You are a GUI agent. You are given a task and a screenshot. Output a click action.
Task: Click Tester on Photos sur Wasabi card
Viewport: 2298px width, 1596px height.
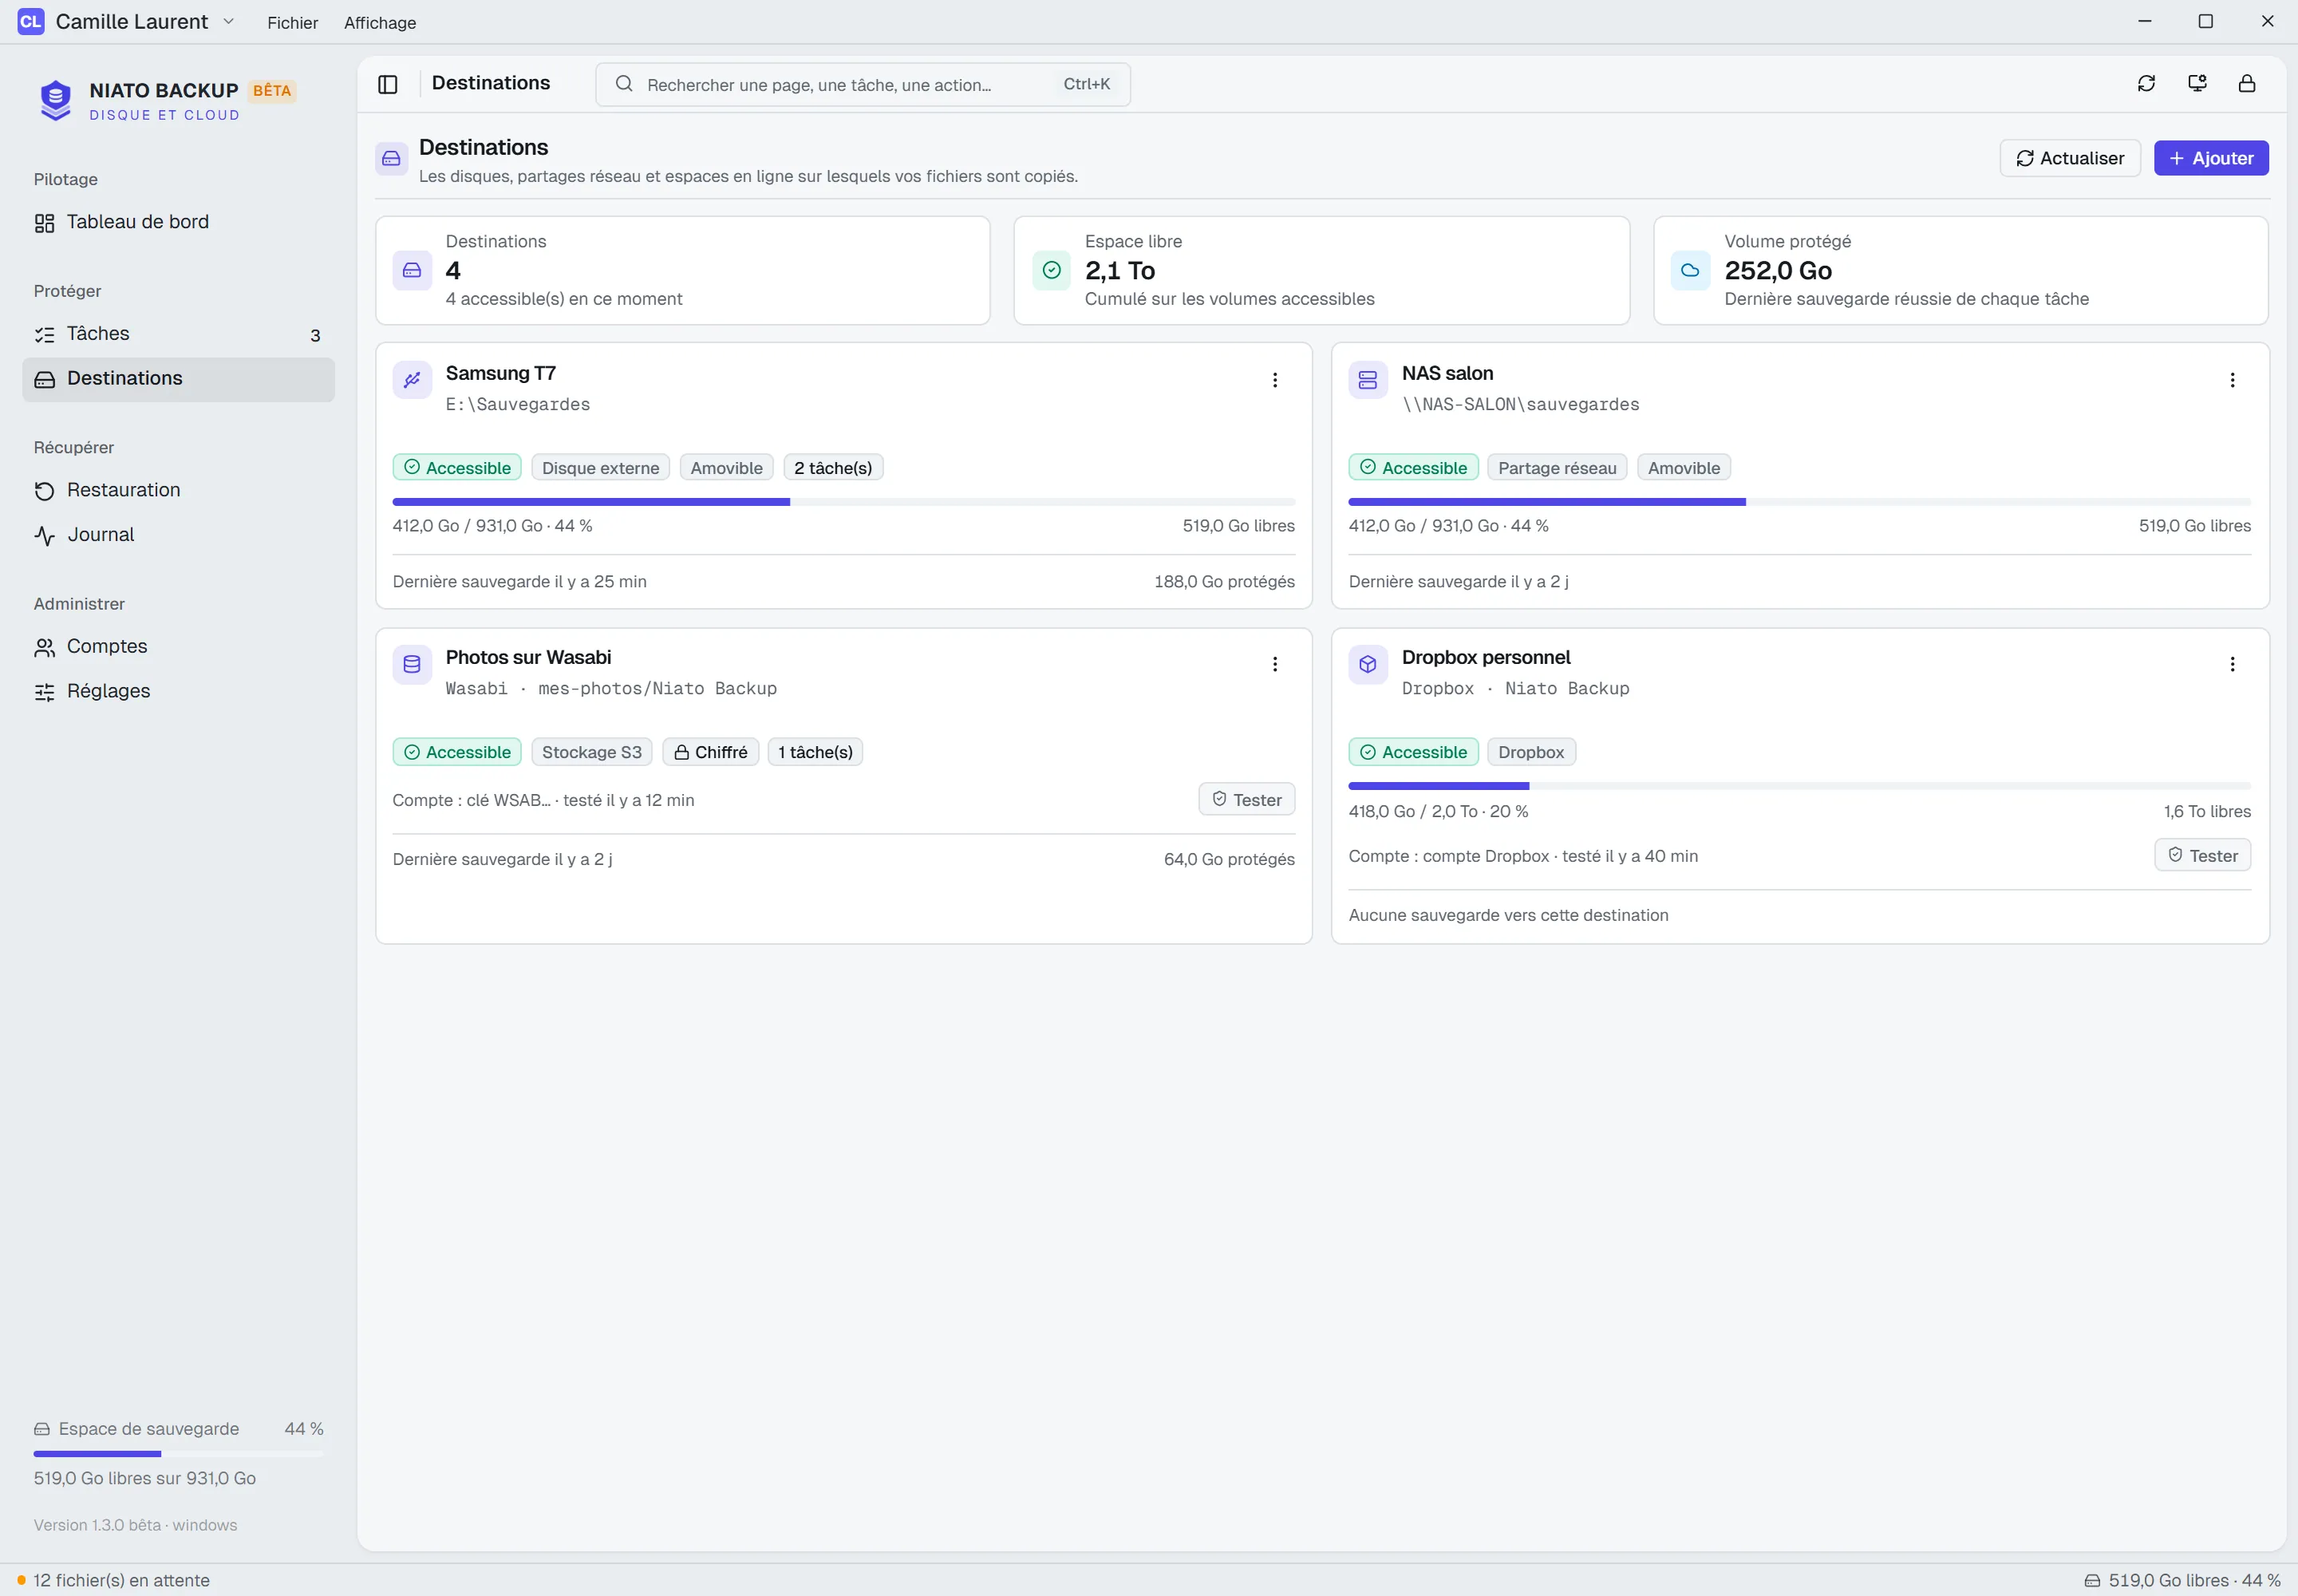[1246, 799]
